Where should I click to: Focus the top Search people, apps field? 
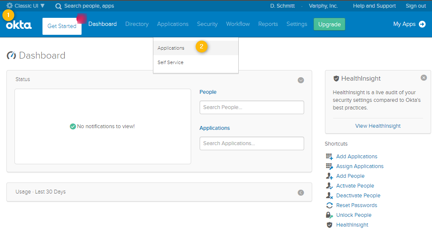[x=89, y=6]
